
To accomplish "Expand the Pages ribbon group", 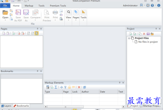I will click(x=76, y=15).
